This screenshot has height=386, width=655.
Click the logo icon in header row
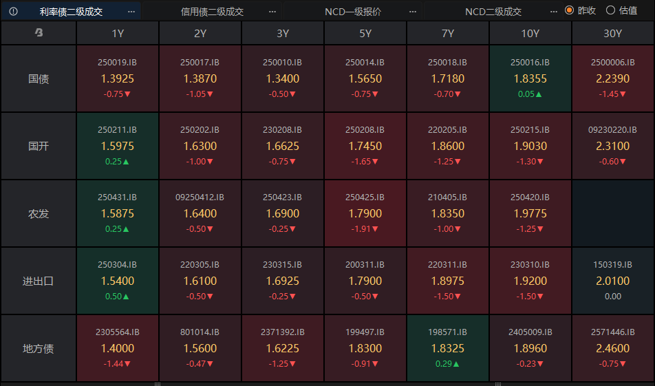pos(39,33)
